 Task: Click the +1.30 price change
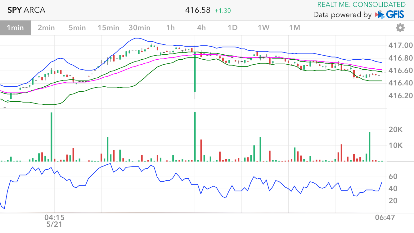[223, 11]
